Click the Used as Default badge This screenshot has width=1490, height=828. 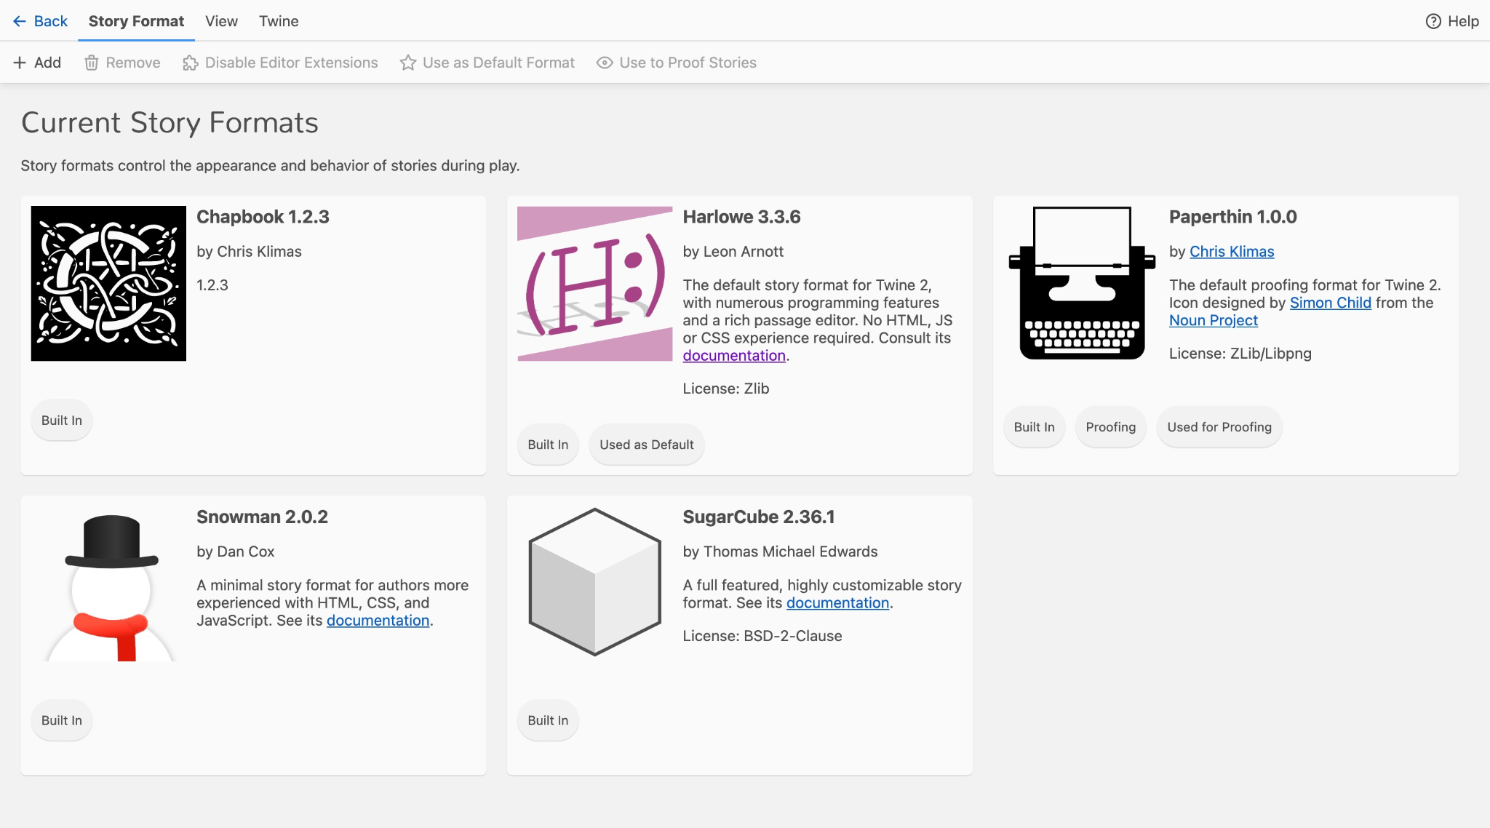647,445
